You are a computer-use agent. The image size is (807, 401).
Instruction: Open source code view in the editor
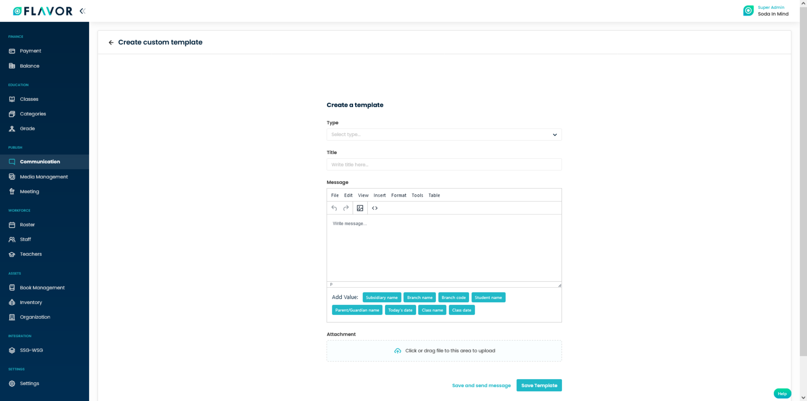click(x=375, y=208)
